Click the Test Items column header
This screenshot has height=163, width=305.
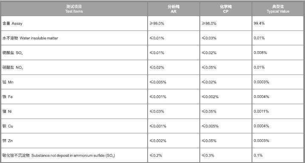(x=74, y=9)
